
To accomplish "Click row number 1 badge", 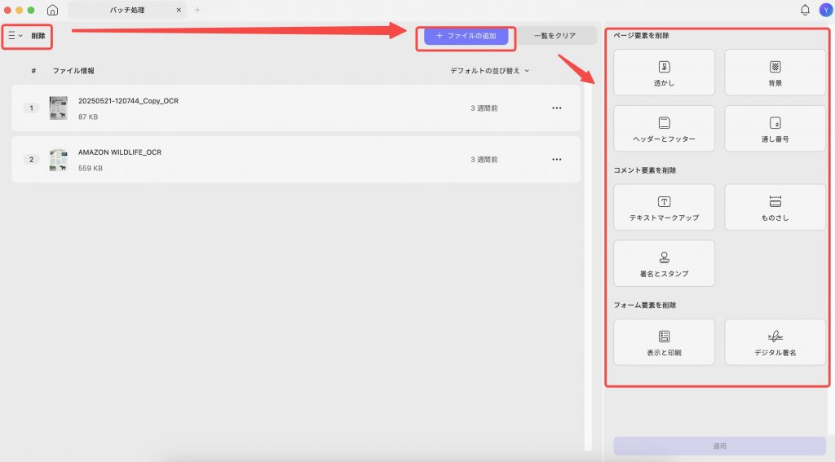I will (x=32, y=108).
